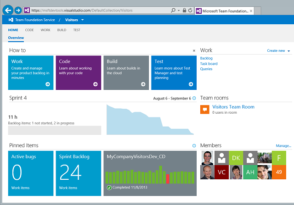Click the grey placeholder avatar left of DK
Screen dimensions: 294x205
221,158
